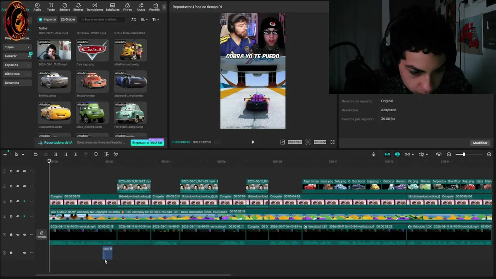
Task: Trim the clip's left side at playhead
Action: pos(66,154)
